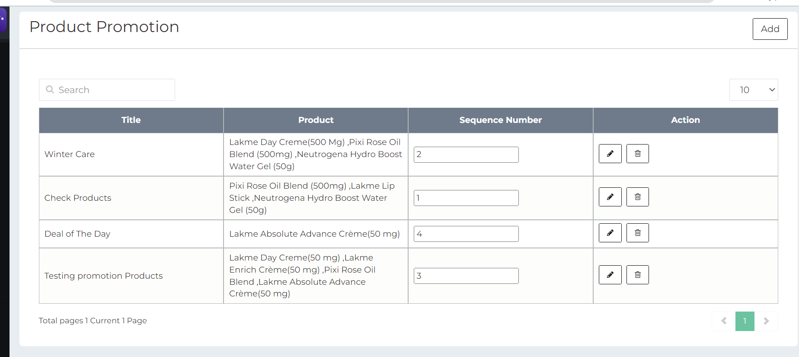Delete the Winter Care promotion
Image resolution: width=799 pixels, height=357 pixels.
point(638,154)
